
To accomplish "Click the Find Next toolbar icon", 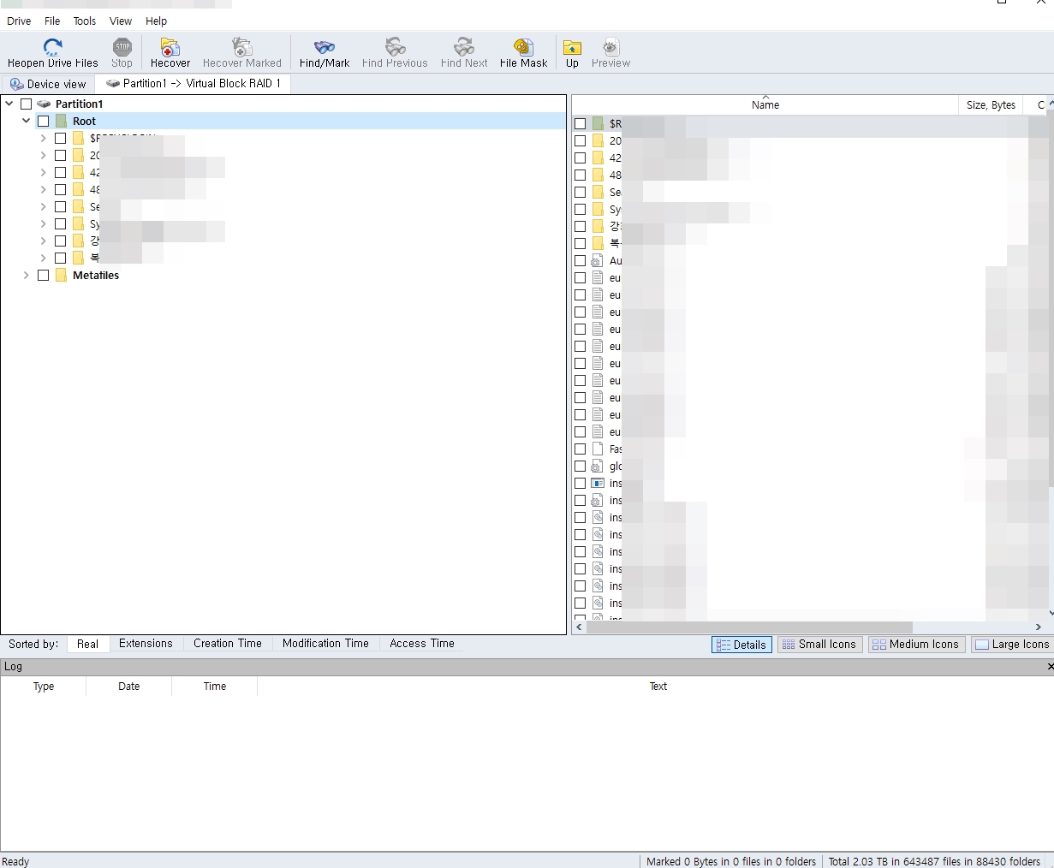I will tap(464, 47).
